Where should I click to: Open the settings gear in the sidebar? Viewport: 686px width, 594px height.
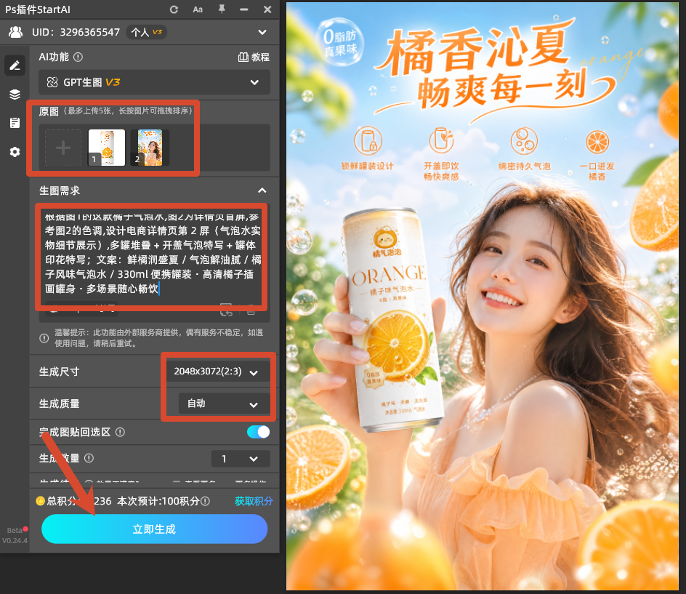point(15,152)
